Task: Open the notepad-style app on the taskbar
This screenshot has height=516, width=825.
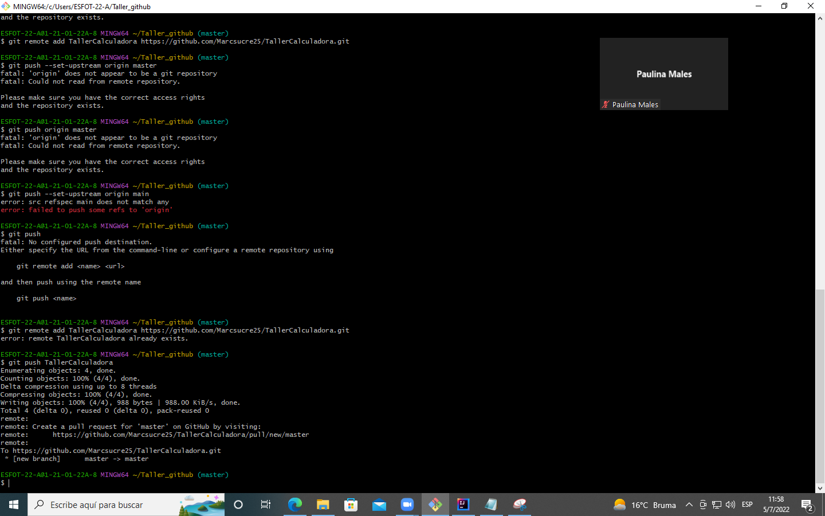Action: (x=491, y=505)
